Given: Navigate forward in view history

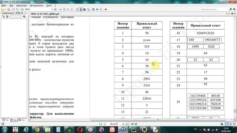Looking at the screenshot, I should click(136, 124).
